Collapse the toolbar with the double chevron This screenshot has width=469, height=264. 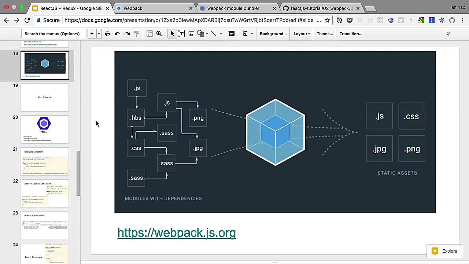448,34
